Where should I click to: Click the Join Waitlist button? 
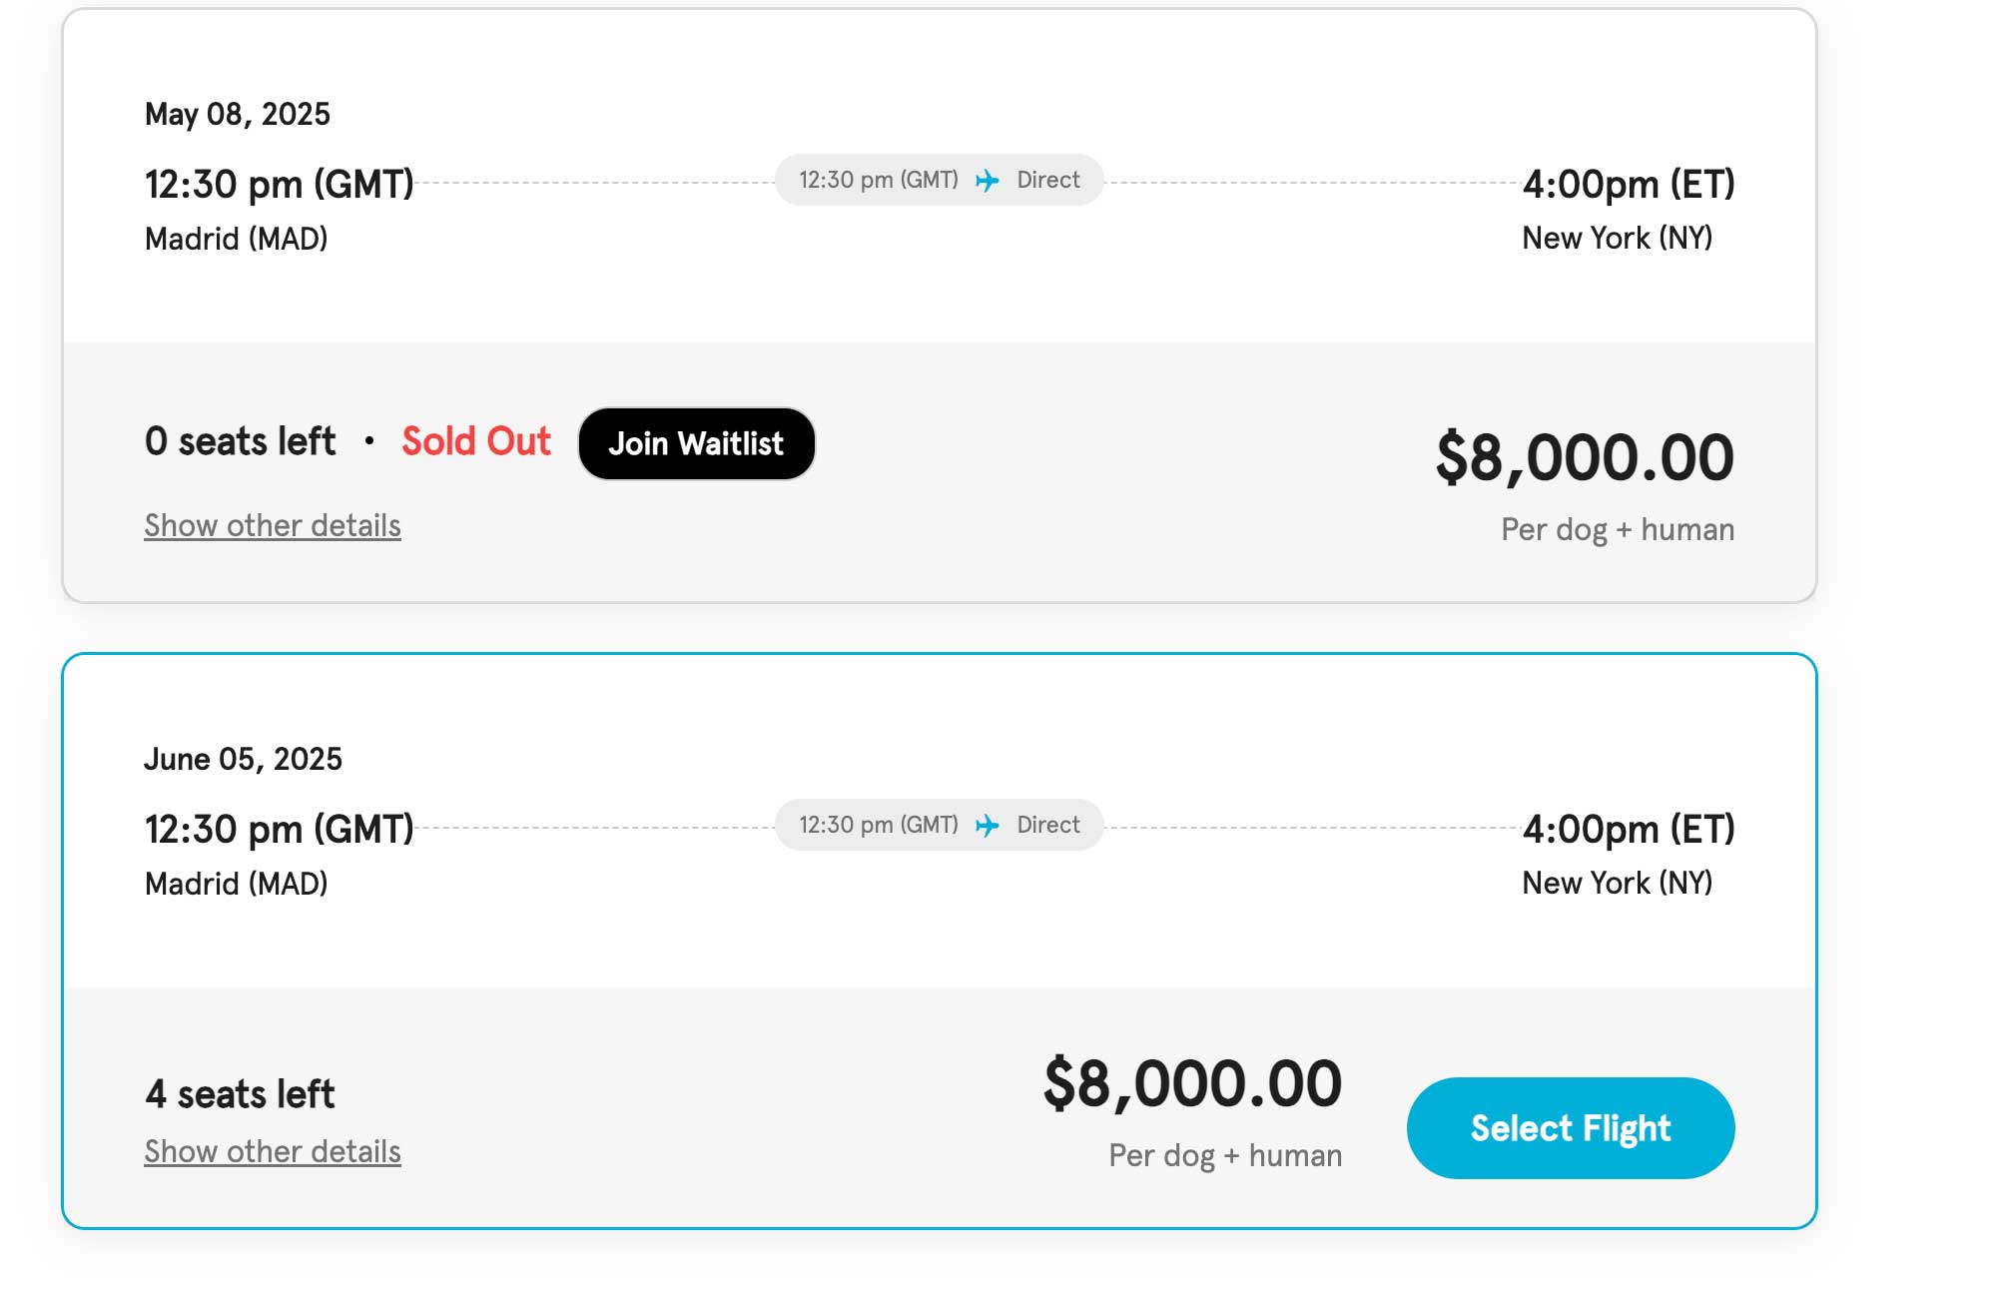click(696, 443)
